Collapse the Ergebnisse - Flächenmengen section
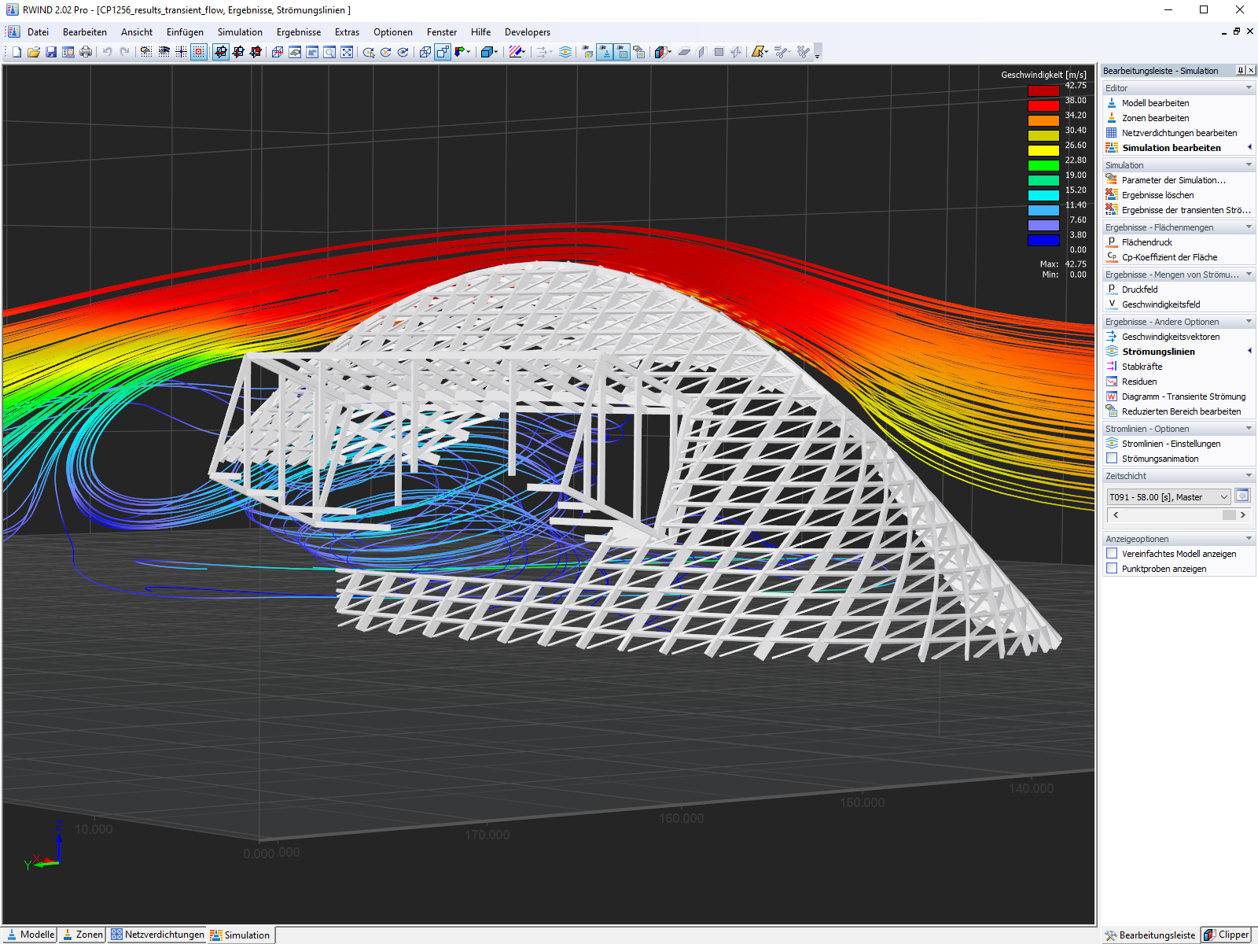The width and height of the screenshot is (1258, 944). 1249,227
